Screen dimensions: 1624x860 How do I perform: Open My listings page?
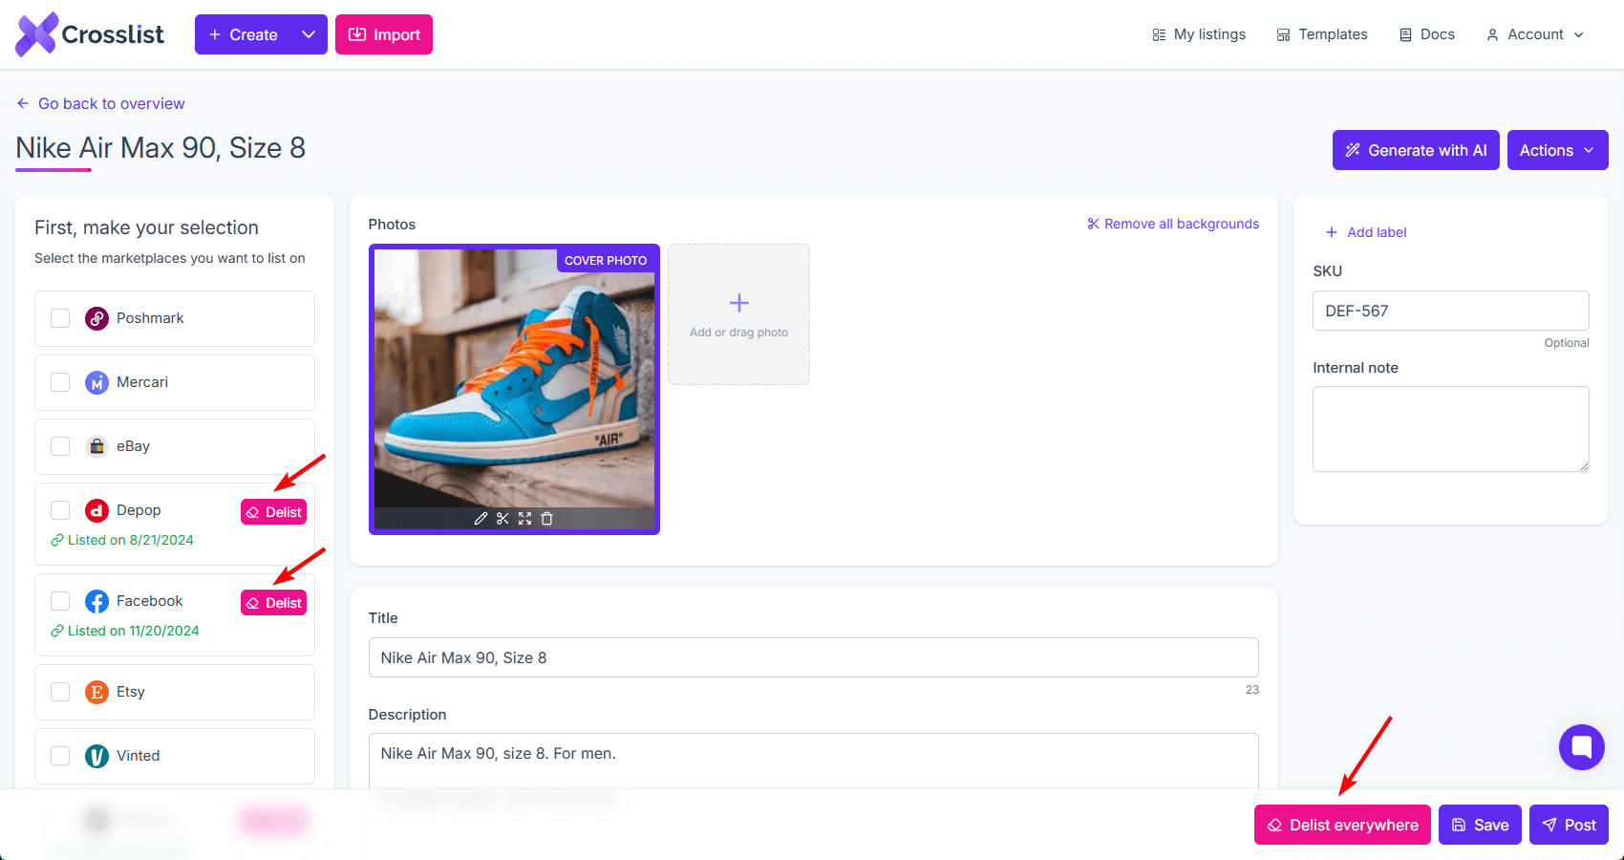1199,34
